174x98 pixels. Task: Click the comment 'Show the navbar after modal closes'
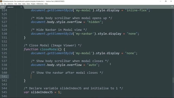coord(67,73)
